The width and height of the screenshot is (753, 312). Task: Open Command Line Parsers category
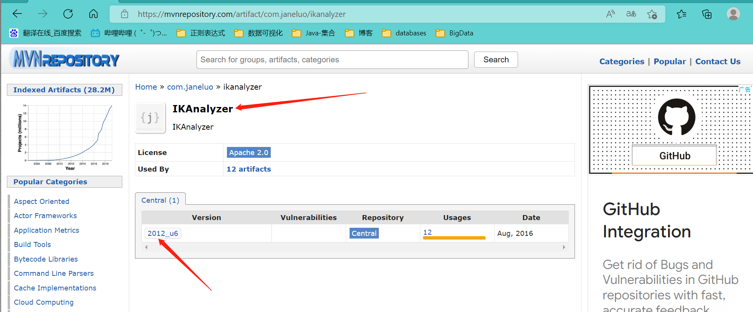click(x=54, y=273)
